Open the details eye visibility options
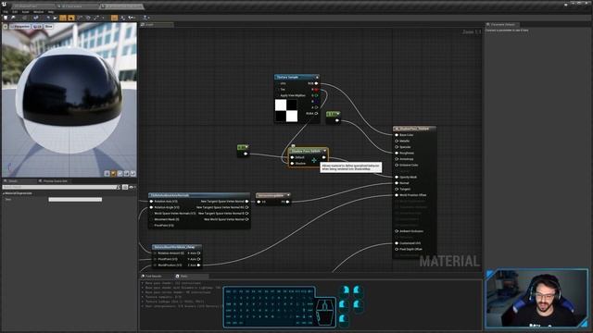593x333 pixels. click(132, 187)
